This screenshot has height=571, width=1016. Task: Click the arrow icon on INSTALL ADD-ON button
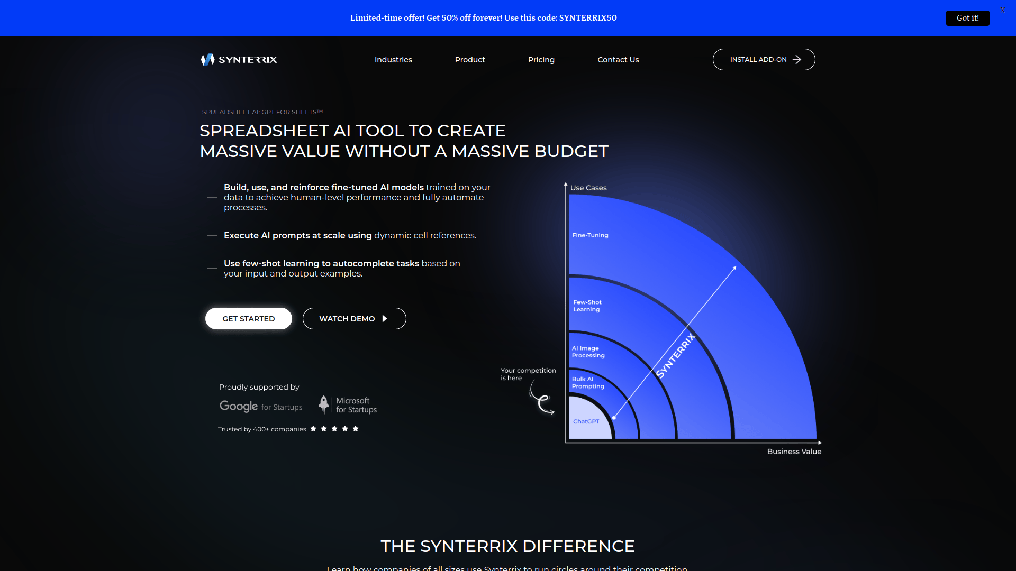tap(799, 59)
